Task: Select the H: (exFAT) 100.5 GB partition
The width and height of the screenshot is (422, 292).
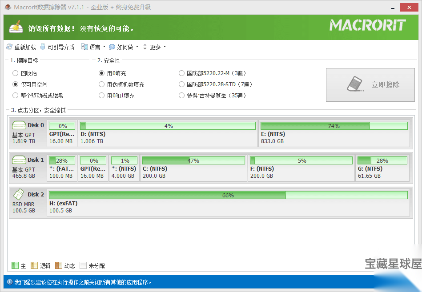Action: tap(228, 203)
